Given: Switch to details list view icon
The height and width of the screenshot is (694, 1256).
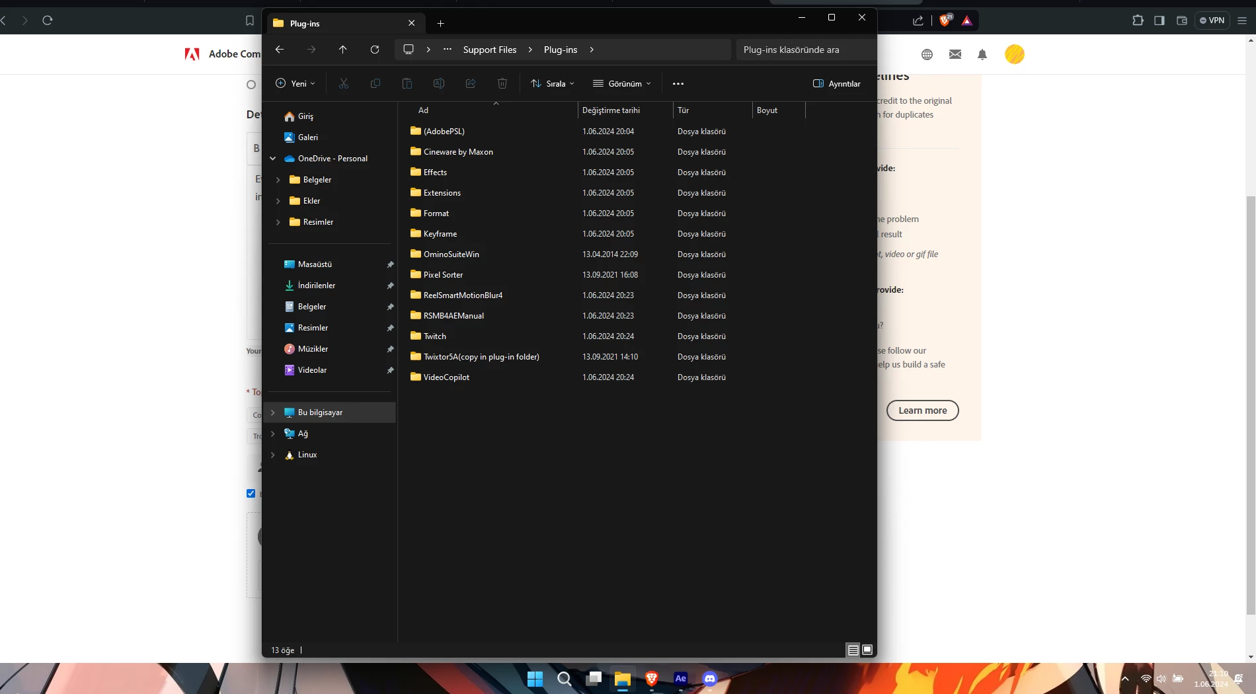Looking at the screenshot, I should point(853,650).
